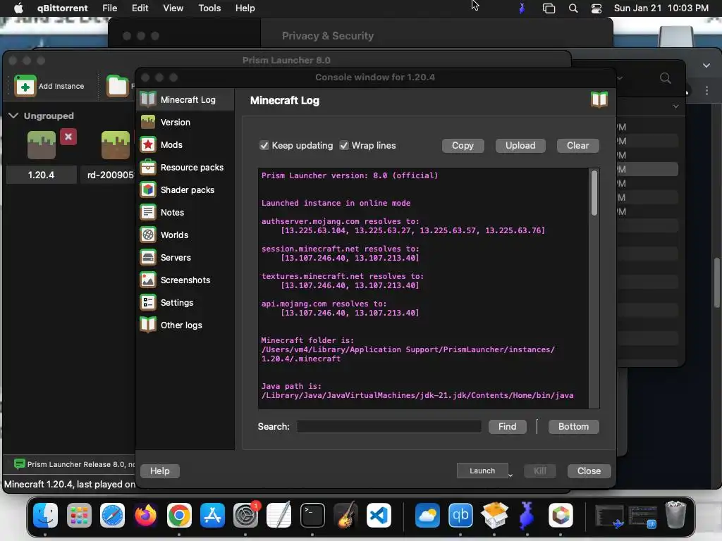Open Terminal from the dock
722x541 pixels.
312,515
